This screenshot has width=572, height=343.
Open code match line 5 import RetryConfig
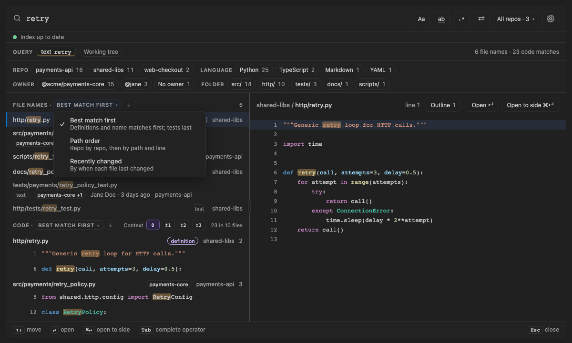[x=128, y=297]
